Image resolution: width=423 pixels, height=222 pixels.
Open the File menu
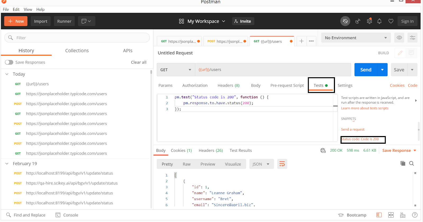coord(6,9)
